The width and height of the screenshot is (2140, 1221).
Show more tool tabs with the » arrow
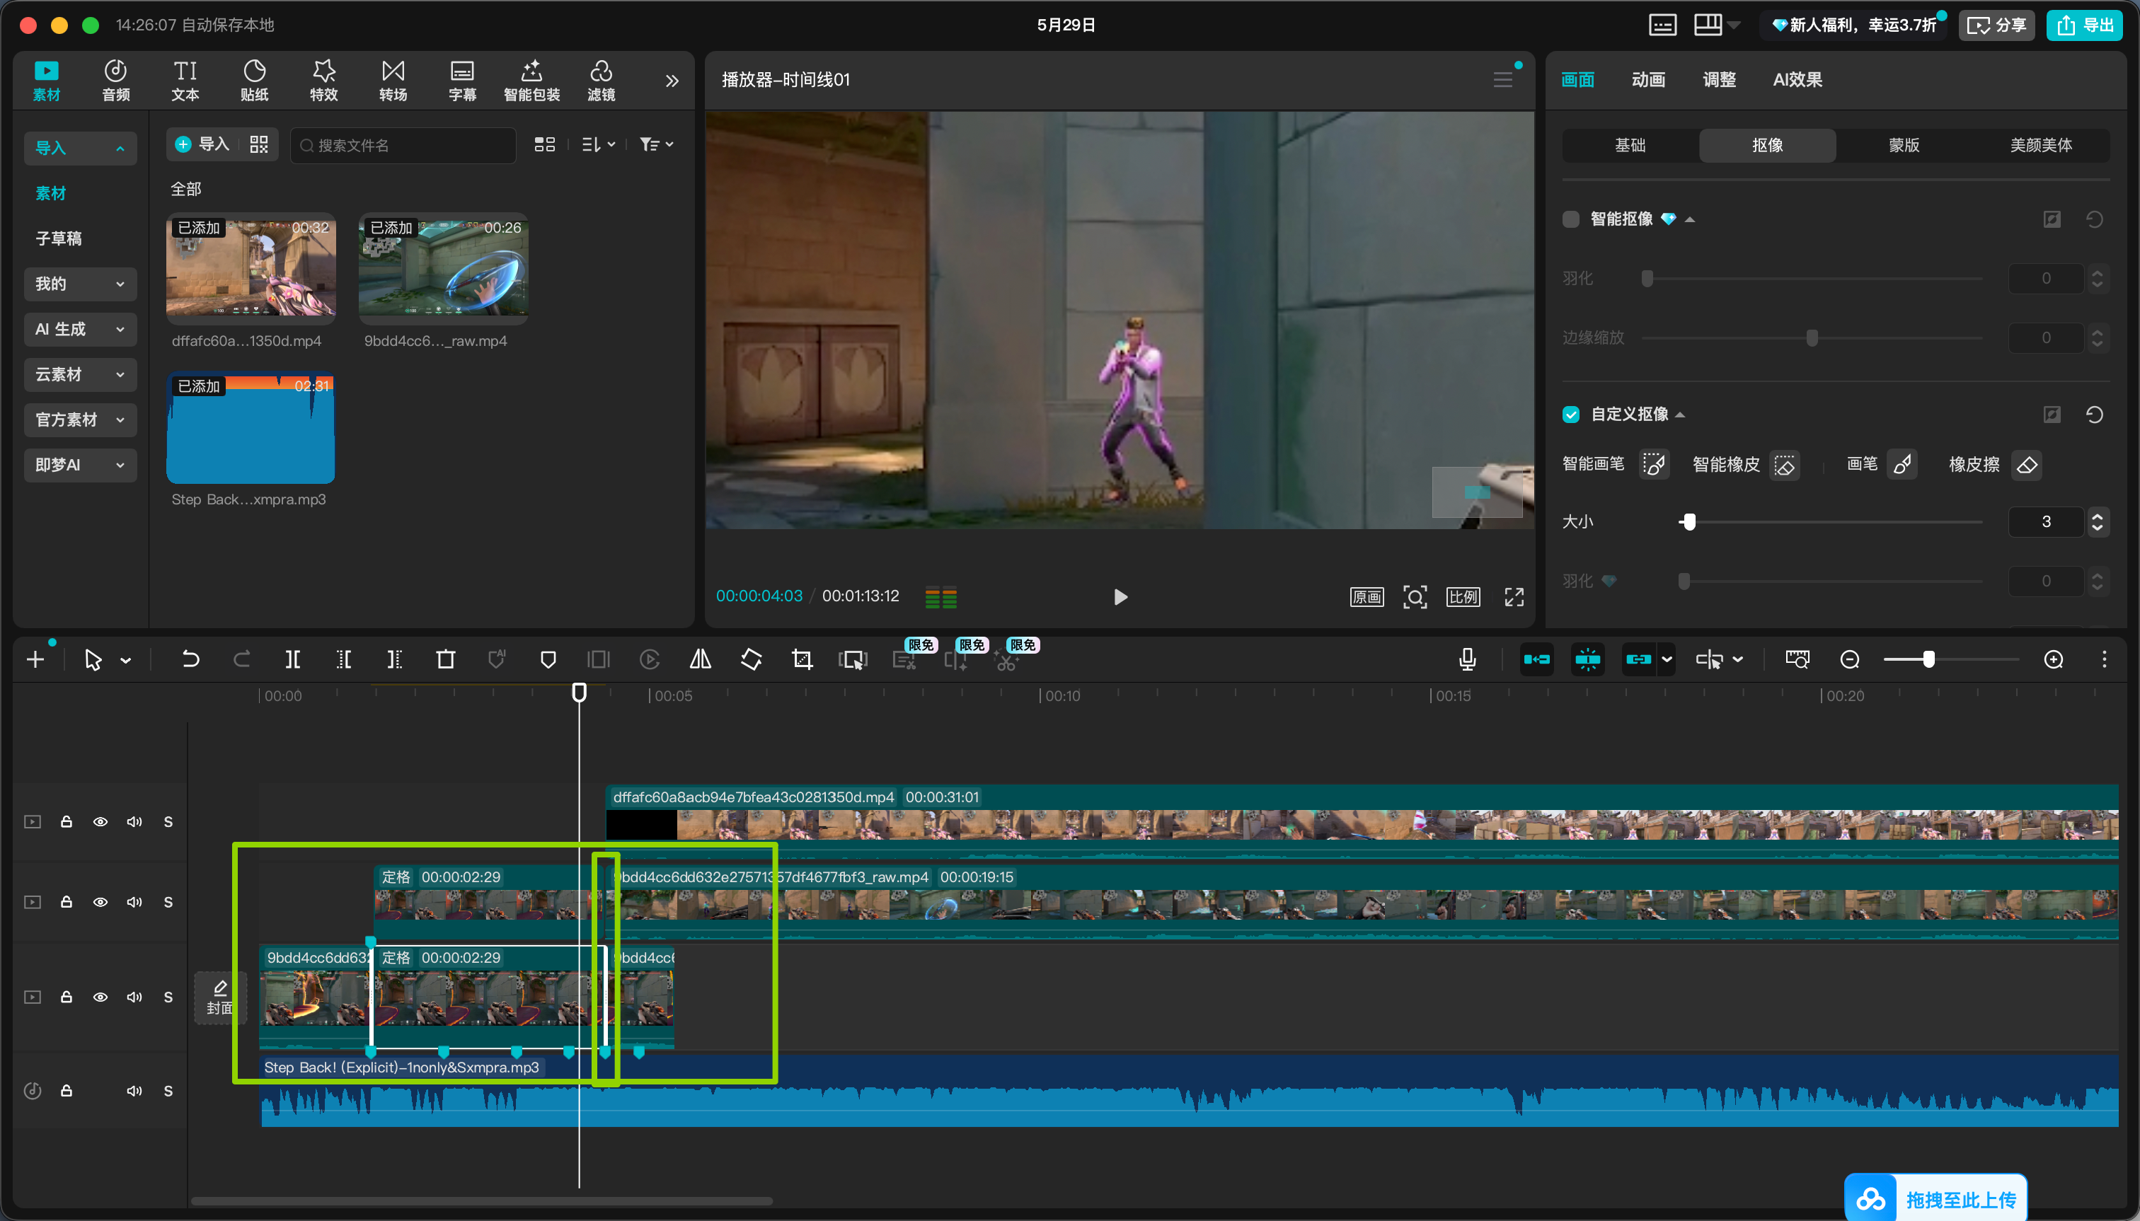tap(672, 81)
